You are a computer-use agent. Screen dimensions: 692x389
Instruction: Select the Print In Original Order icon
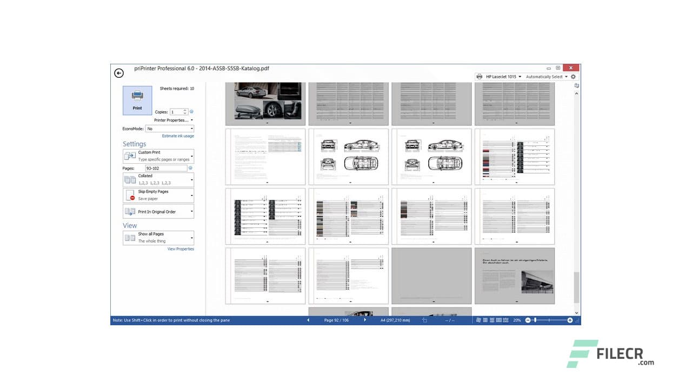pos(130,211)
